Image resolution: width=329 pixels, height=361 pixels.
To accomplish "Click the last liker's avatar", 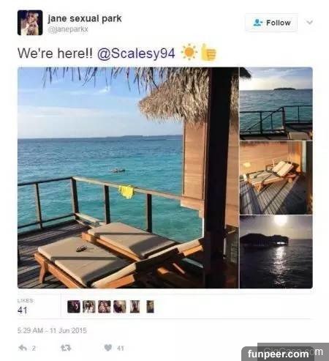I will (151, 307).
